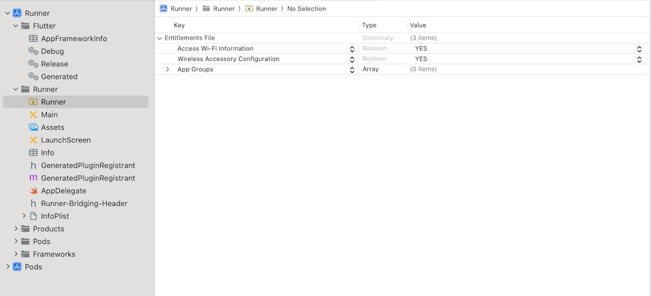This screenshot has width=651, height=296.
Task: Click the Assets catalog icon
Action: point(33,127)
